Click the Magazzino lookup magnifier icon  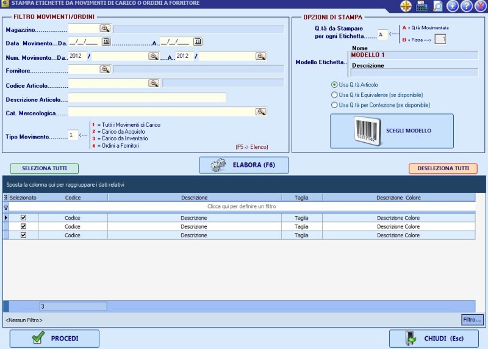[x=106, y=28]
